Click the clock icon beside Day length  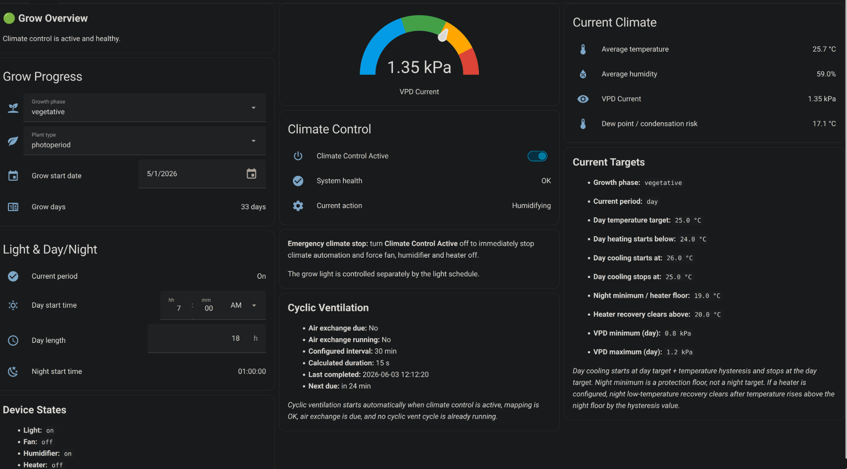pyautogui.click(x=13, y=340)
